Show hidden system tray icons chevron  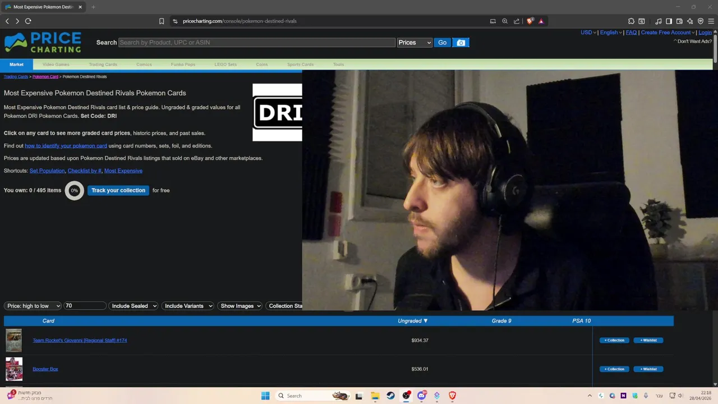[590, 396]
